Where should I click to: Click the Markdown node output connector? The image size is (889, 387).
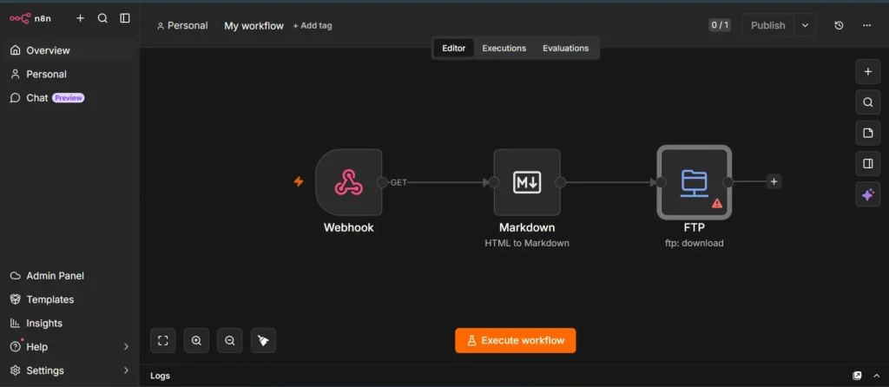pyautogui.click(x=560, y=182)
